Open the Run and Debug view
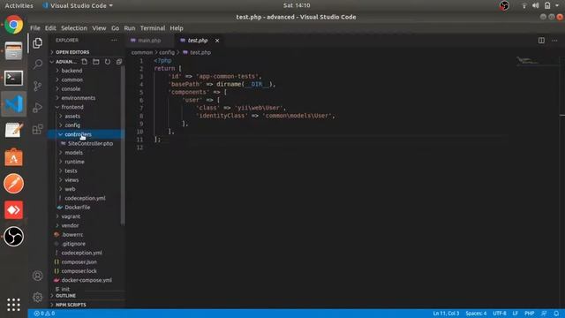The height and width of the screenshot is (318, 565). pyautogui.click(x=37, y=108)
